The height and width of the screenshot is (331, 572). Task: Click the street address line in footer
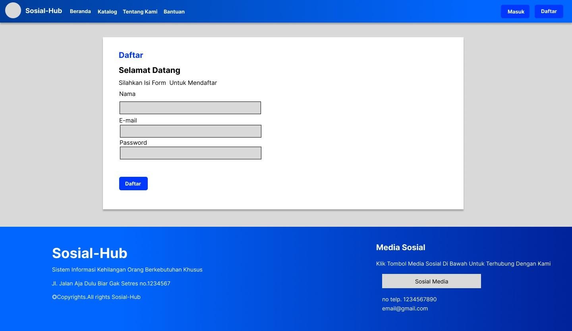pos(111,283)
